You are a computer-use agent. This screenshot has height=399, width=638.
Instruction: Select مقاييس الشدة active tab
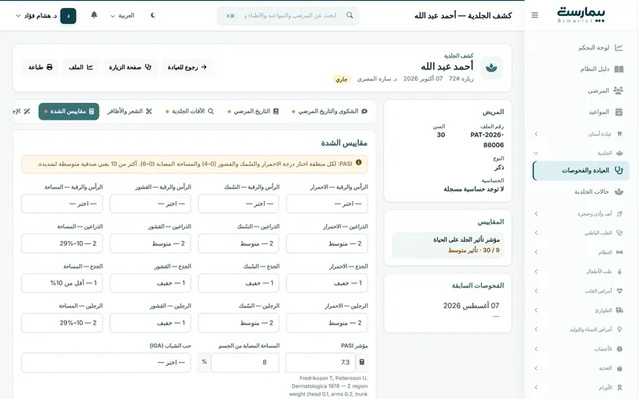click(x=69, y=112)
